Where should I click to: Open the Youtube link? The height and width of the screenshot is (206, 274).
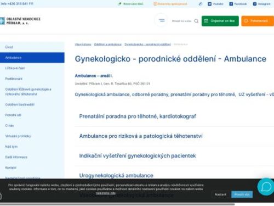click(x=218, y=4)
